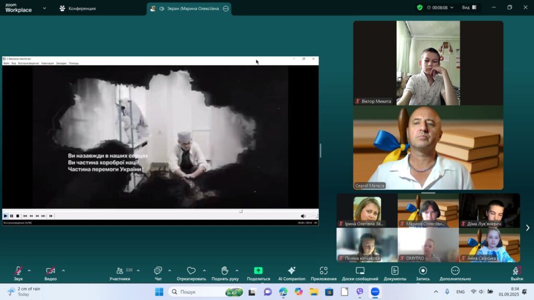Image resolution: width=534 pixels, height=300 pixels.
Task: Select Марина Олексіївна participant thumbnail
Action: tap(428, 210)
